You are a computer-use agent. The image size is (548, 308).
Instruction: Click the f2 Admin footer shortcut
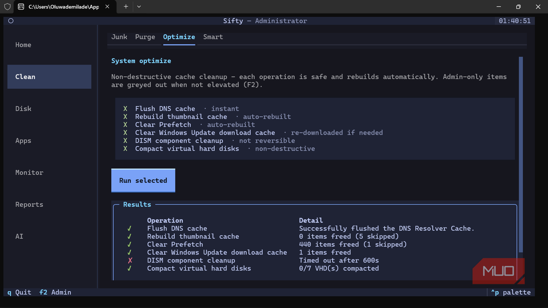(x=55, y=292)
